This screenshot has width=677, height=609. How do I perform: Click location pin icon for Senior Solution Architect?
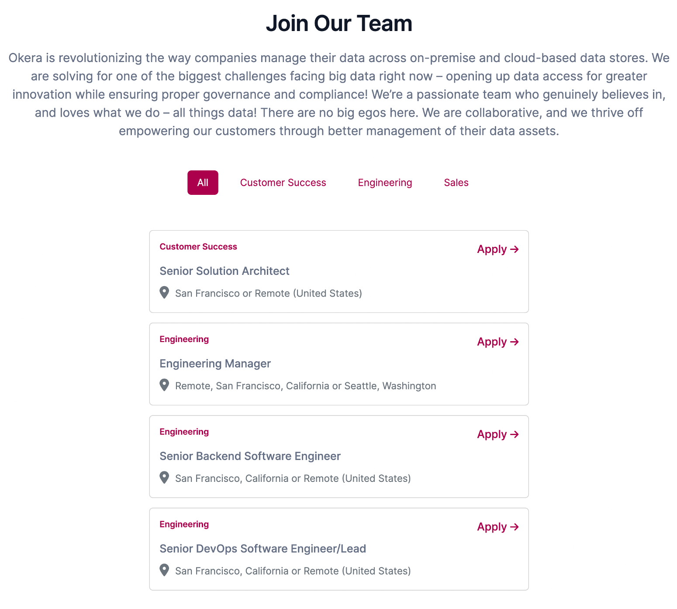[x=164, y=293]
